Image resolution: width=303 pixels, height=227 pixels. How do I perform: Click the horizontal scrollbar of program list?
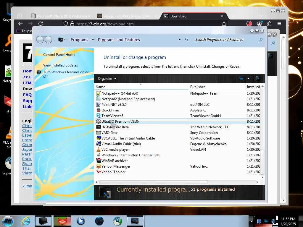153,182
